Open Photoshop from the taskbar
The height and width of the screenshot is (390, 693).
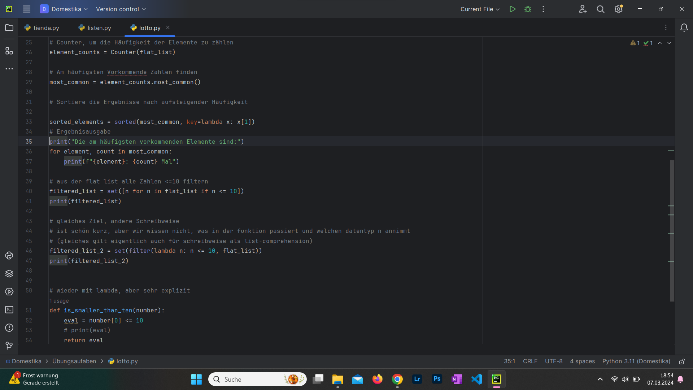point(437,380)
